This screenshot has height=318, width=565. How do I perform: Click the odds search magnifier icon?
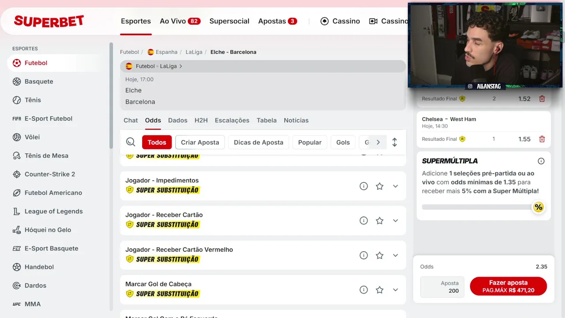pos(131,142)
